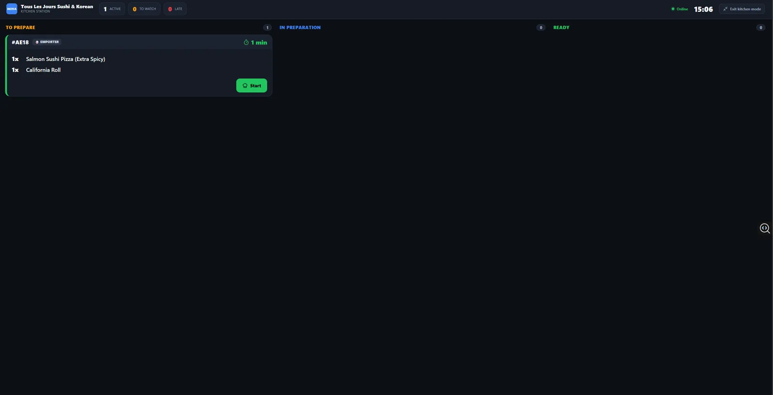
Task: Click the floating inspect icon on right edge
Action: click(x=765, y=228)
